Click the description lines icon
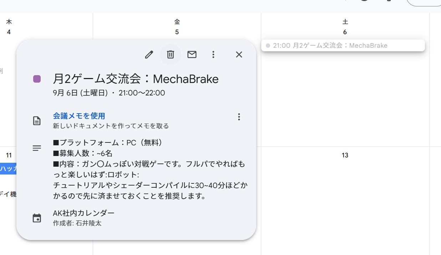This screenshot has width=441, height=255. 37,148
